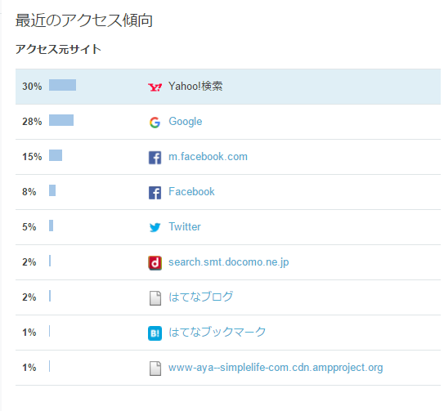Click the Facebook icon beside m.facebook.com
Image resolution: width=444 pixels, height=411 pixels.
pos(155,158)
